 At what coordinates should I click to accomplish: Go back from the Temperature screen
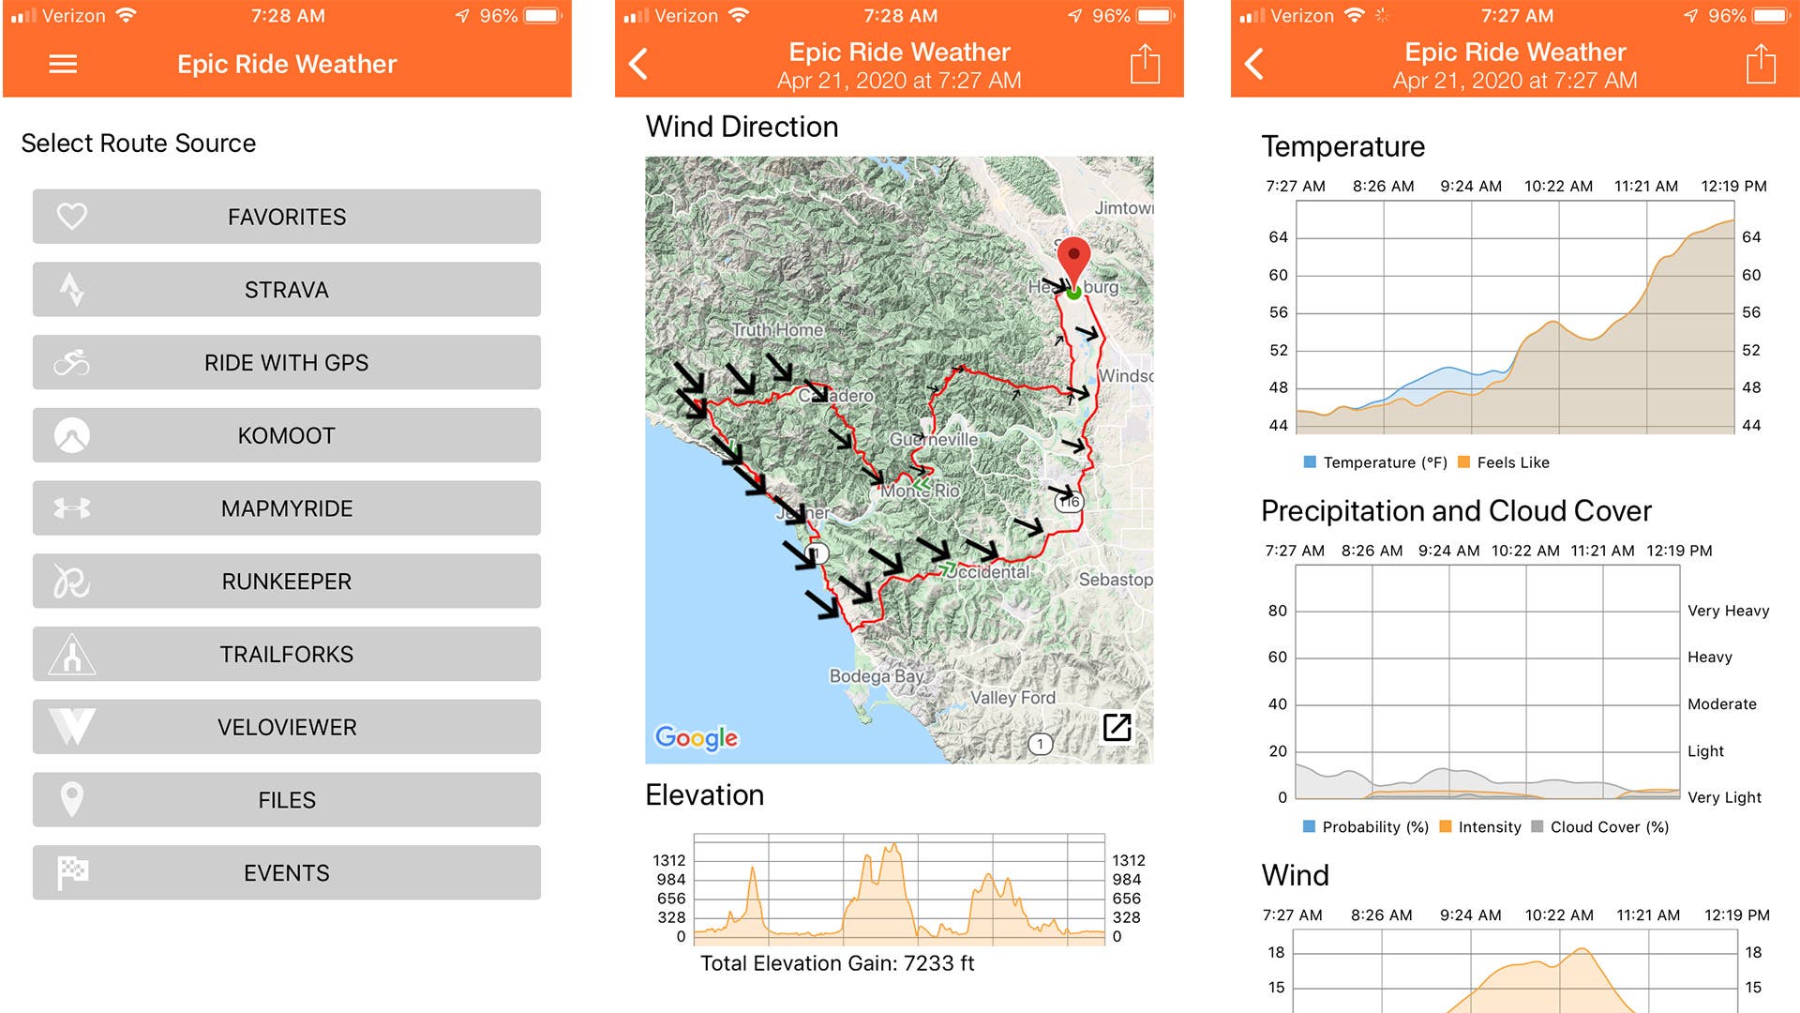tap(1253, 64)
